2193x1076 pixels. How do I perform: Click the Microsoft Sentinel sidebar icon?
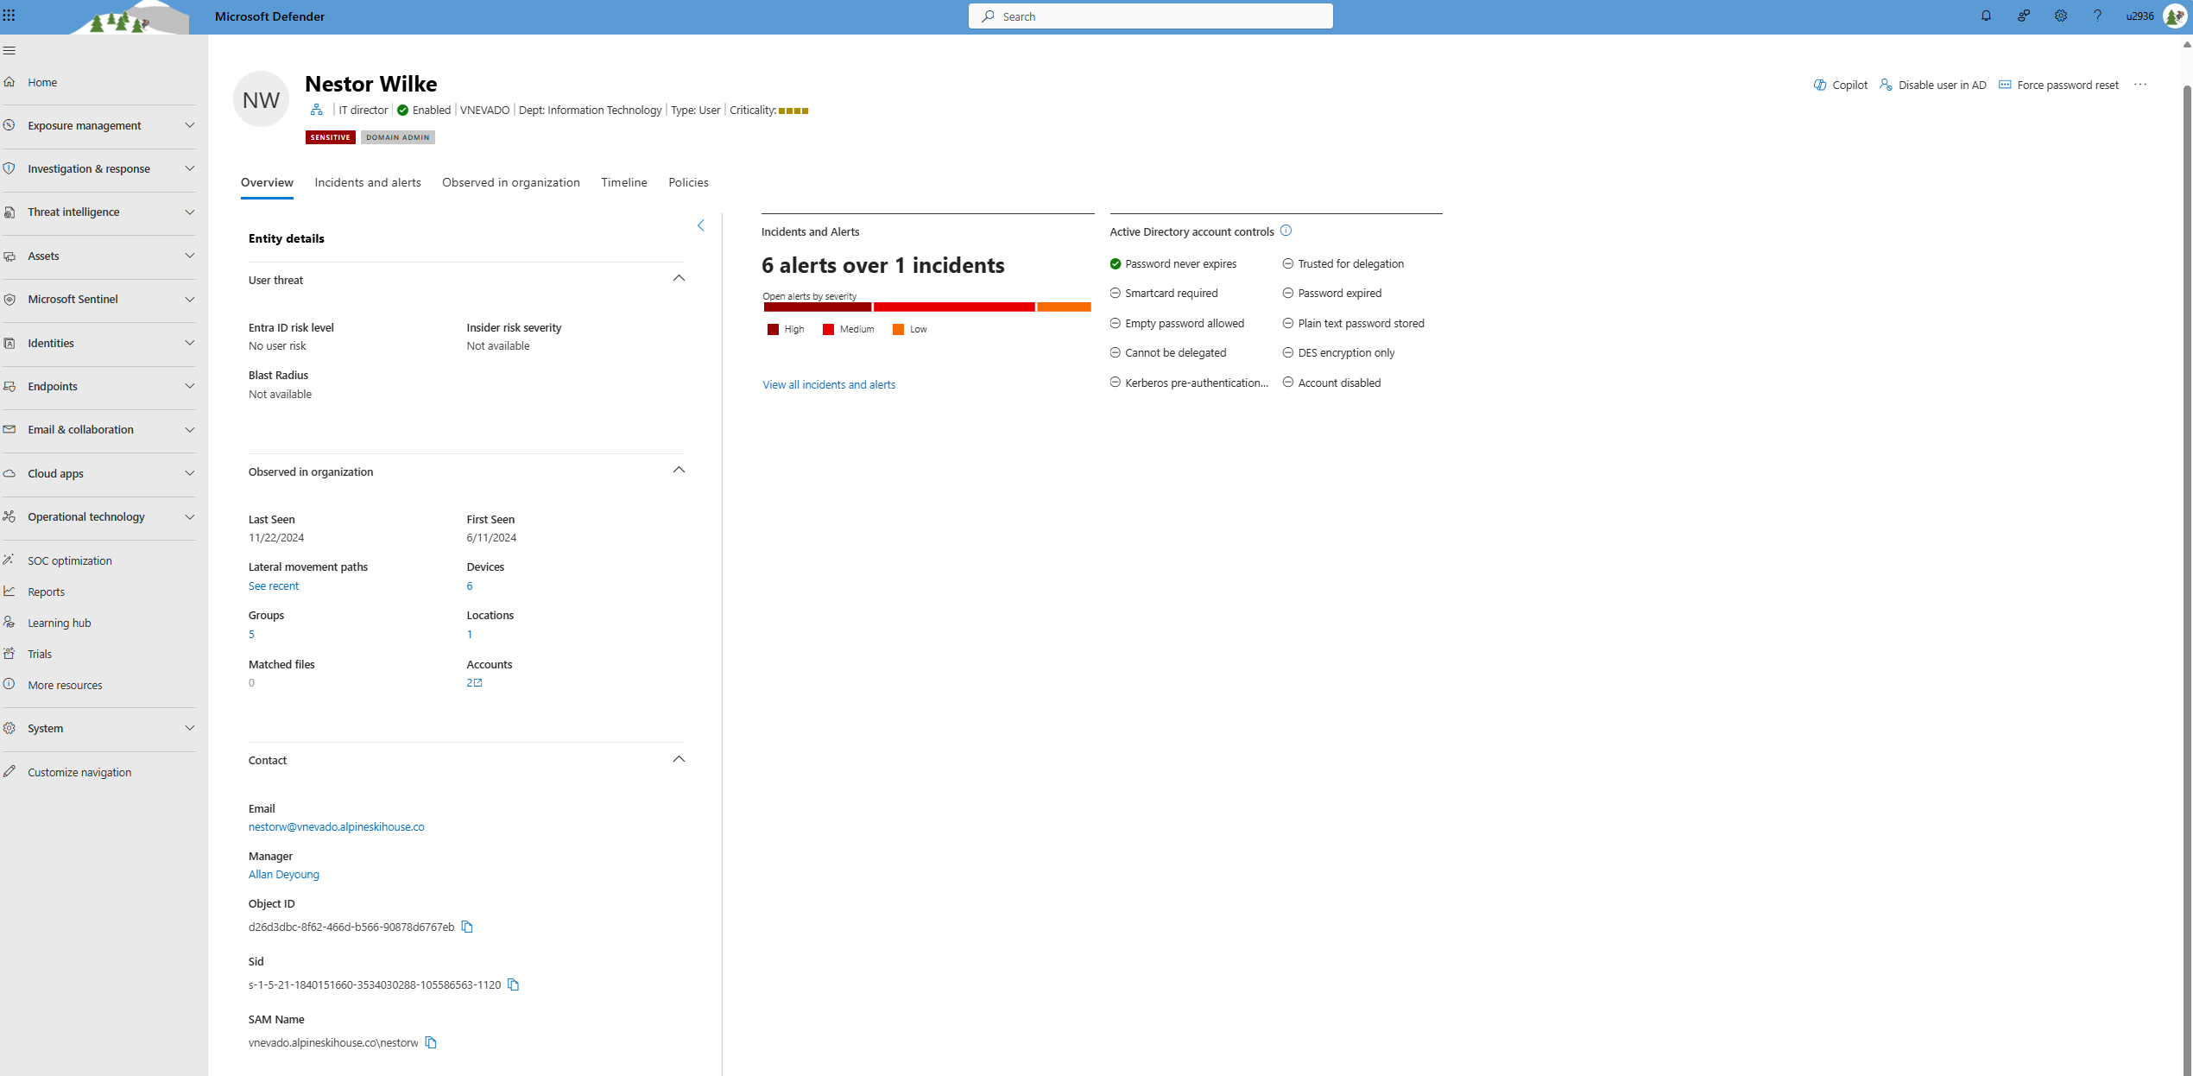(x=14, y=298)
